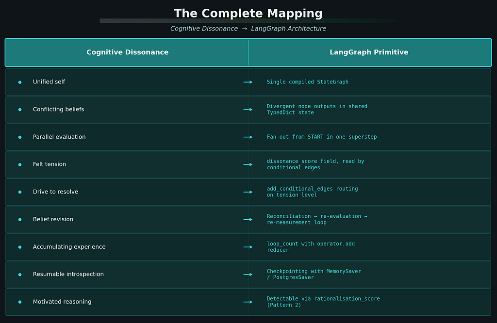Click 'dissonance_score field, read by conditional edges'

click(x=315, y=164)
